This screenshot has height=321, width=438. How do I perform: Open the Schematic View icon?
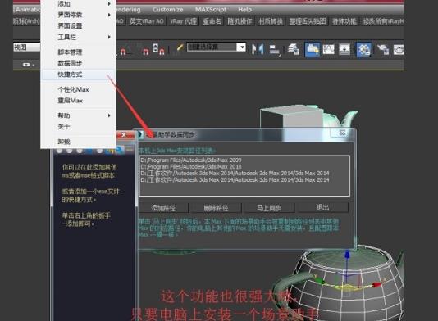click(344, 49)
